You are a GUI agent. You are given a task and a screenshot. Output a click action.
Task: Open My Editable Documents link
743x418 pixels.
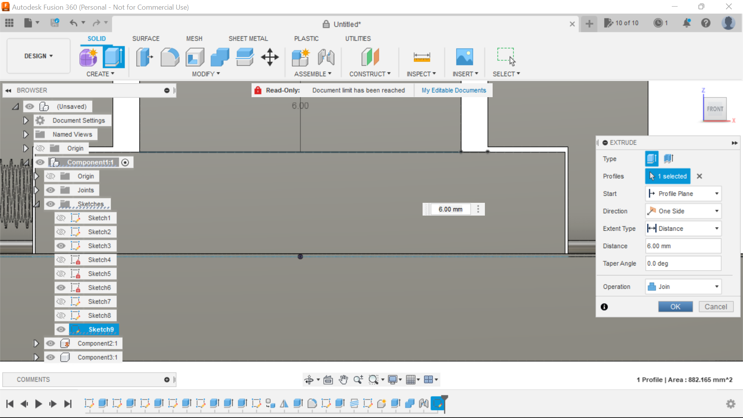pyautogui.click(x=454, y=90)
